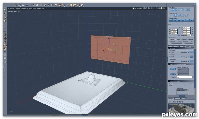Viewport: 199px width, 119px height.
Task: Load image file for Top/Bottom backdrop
Action: (x=191, y=61)
